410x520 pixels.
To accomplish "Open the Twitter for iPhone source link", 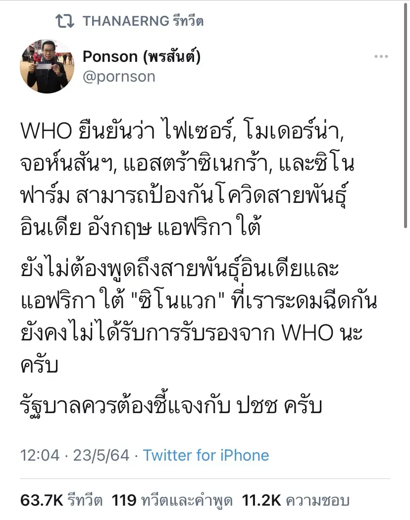I will pos(206,455).
